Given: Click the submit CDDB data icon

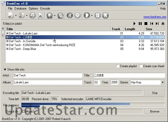Looking at the screenshot, I should click(x=60, y=15).
